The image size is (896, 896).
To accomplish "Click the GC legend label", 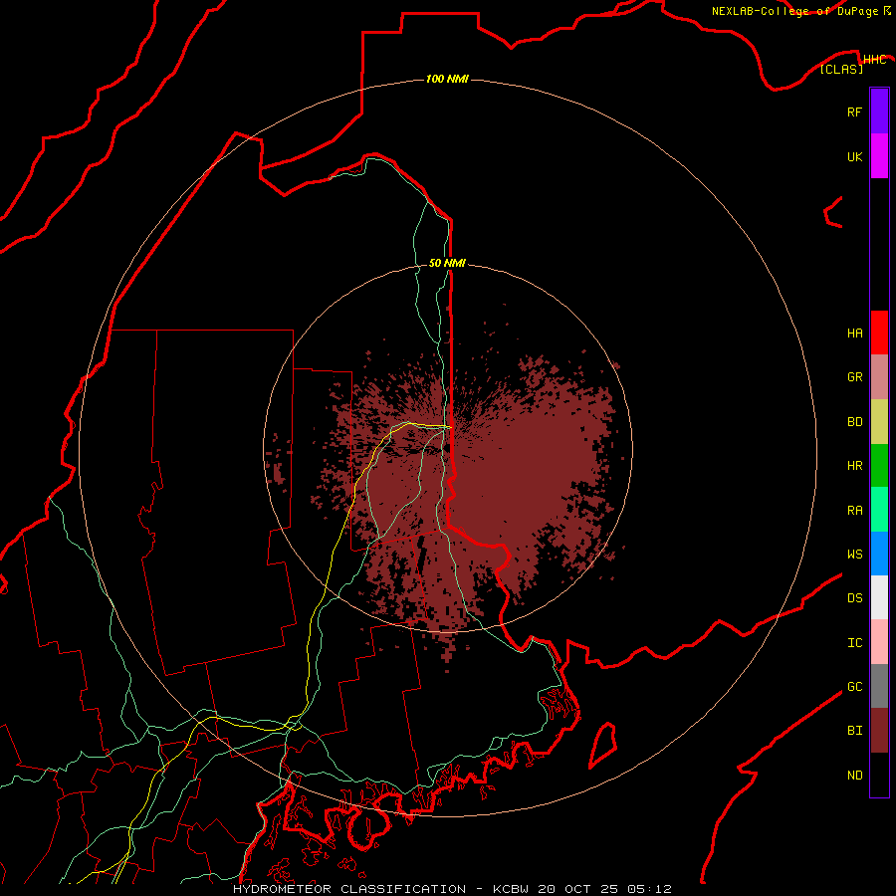I will point(854,687).
